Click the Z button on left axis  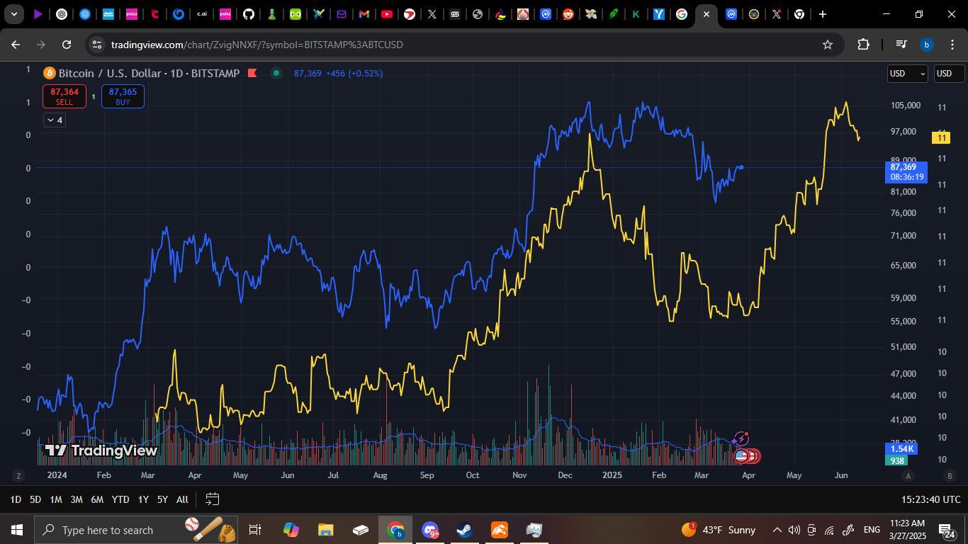(18, 475)
